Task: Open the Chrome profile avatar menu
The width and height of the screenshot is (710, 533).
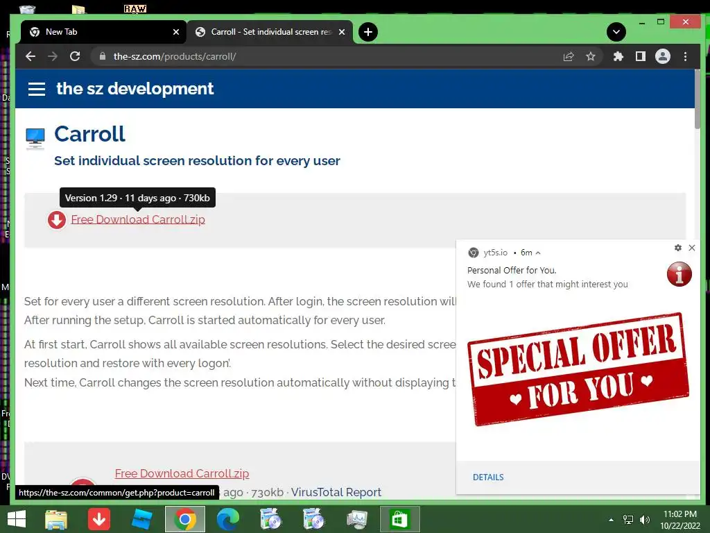Action: (x=662, y=56)
